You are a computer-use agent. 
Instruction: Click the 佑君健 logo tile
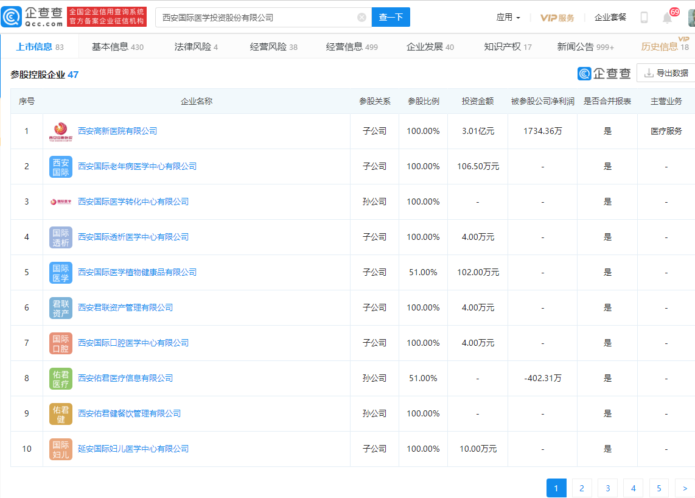[61, 414]
